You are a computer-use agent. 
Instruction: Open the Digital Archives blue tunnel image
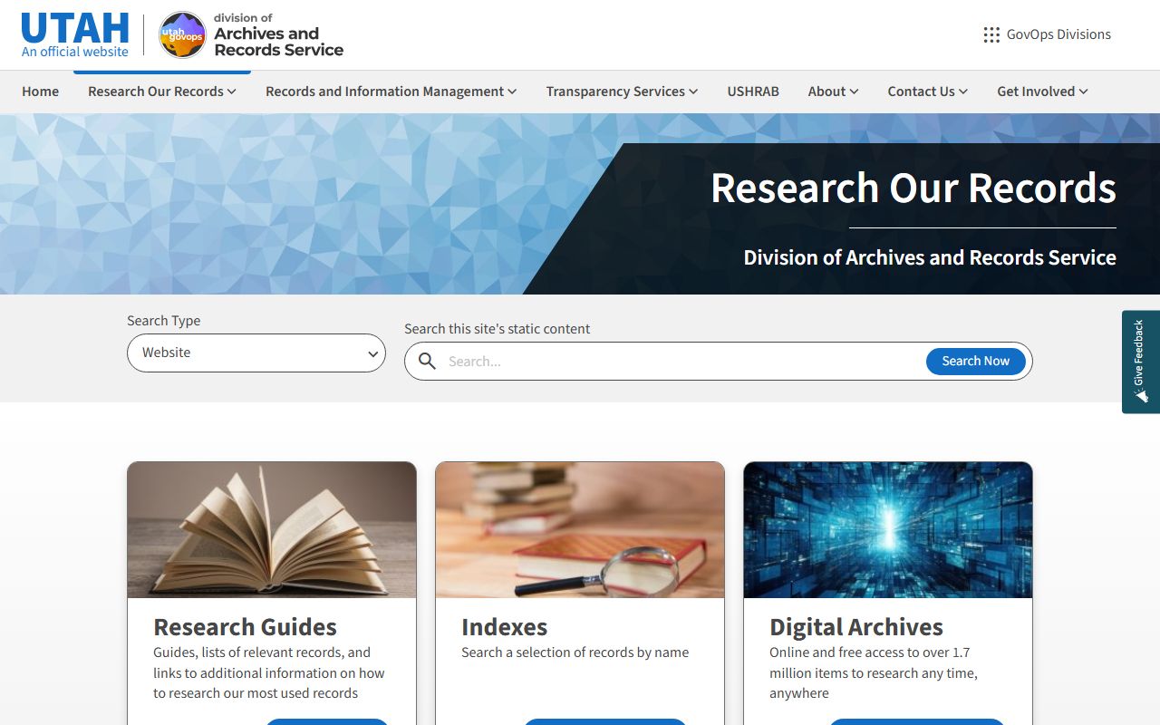[888, 530]
